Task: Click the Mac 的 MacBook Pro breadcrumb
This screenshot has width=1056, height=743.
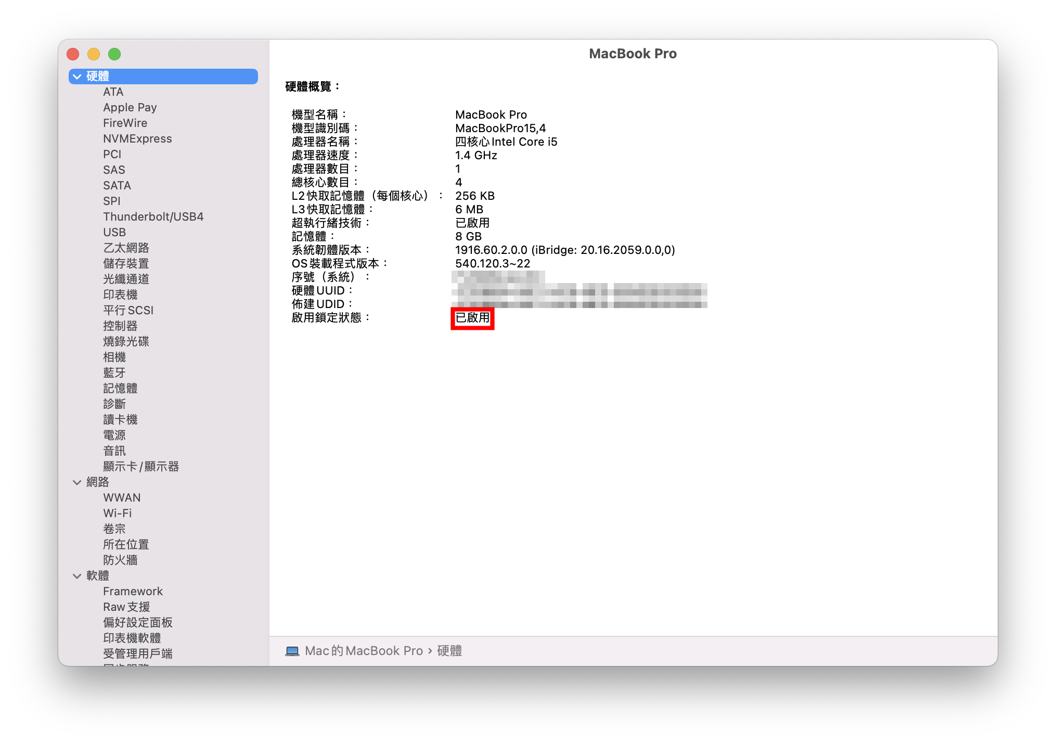Action: click(364, 650)
